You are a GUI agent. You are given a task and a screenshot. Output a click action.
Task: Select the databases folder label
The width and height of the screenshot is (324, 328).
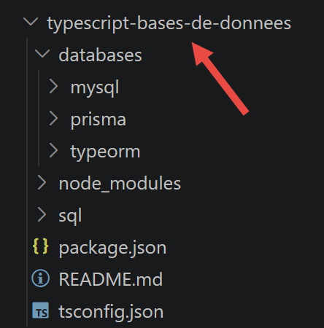click(100, 55)
